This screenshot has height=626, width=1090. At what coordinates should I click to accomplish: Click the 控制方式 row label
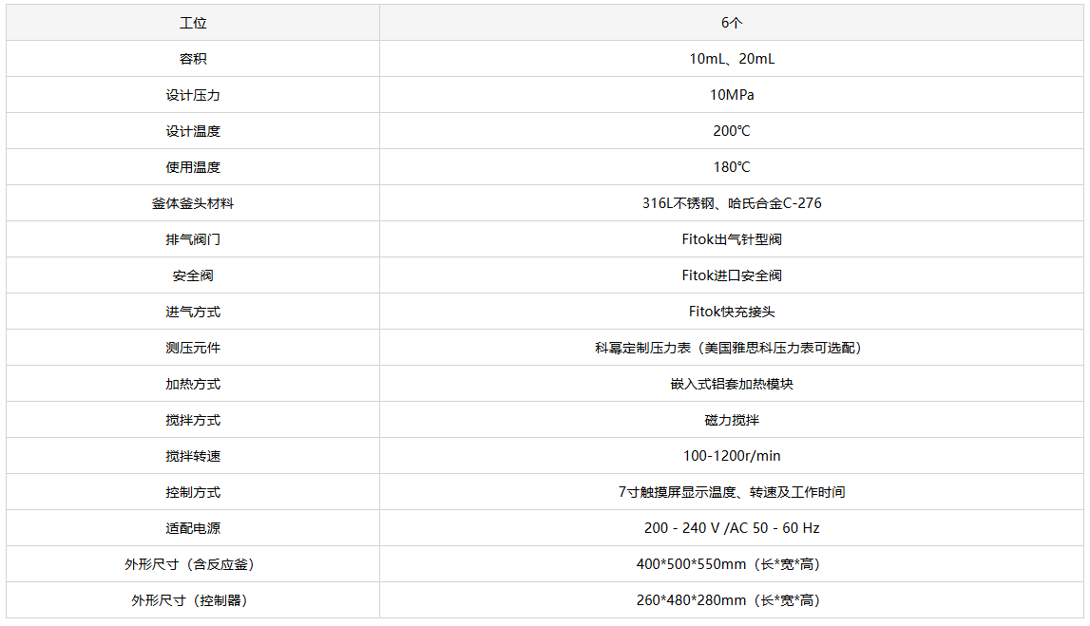click(193, 492)
